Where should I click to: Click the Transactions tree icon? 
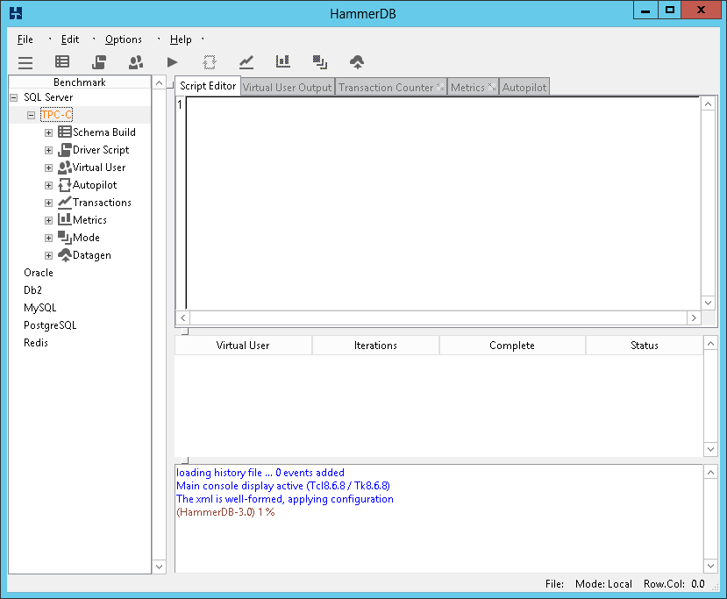[x=64, y=202]
